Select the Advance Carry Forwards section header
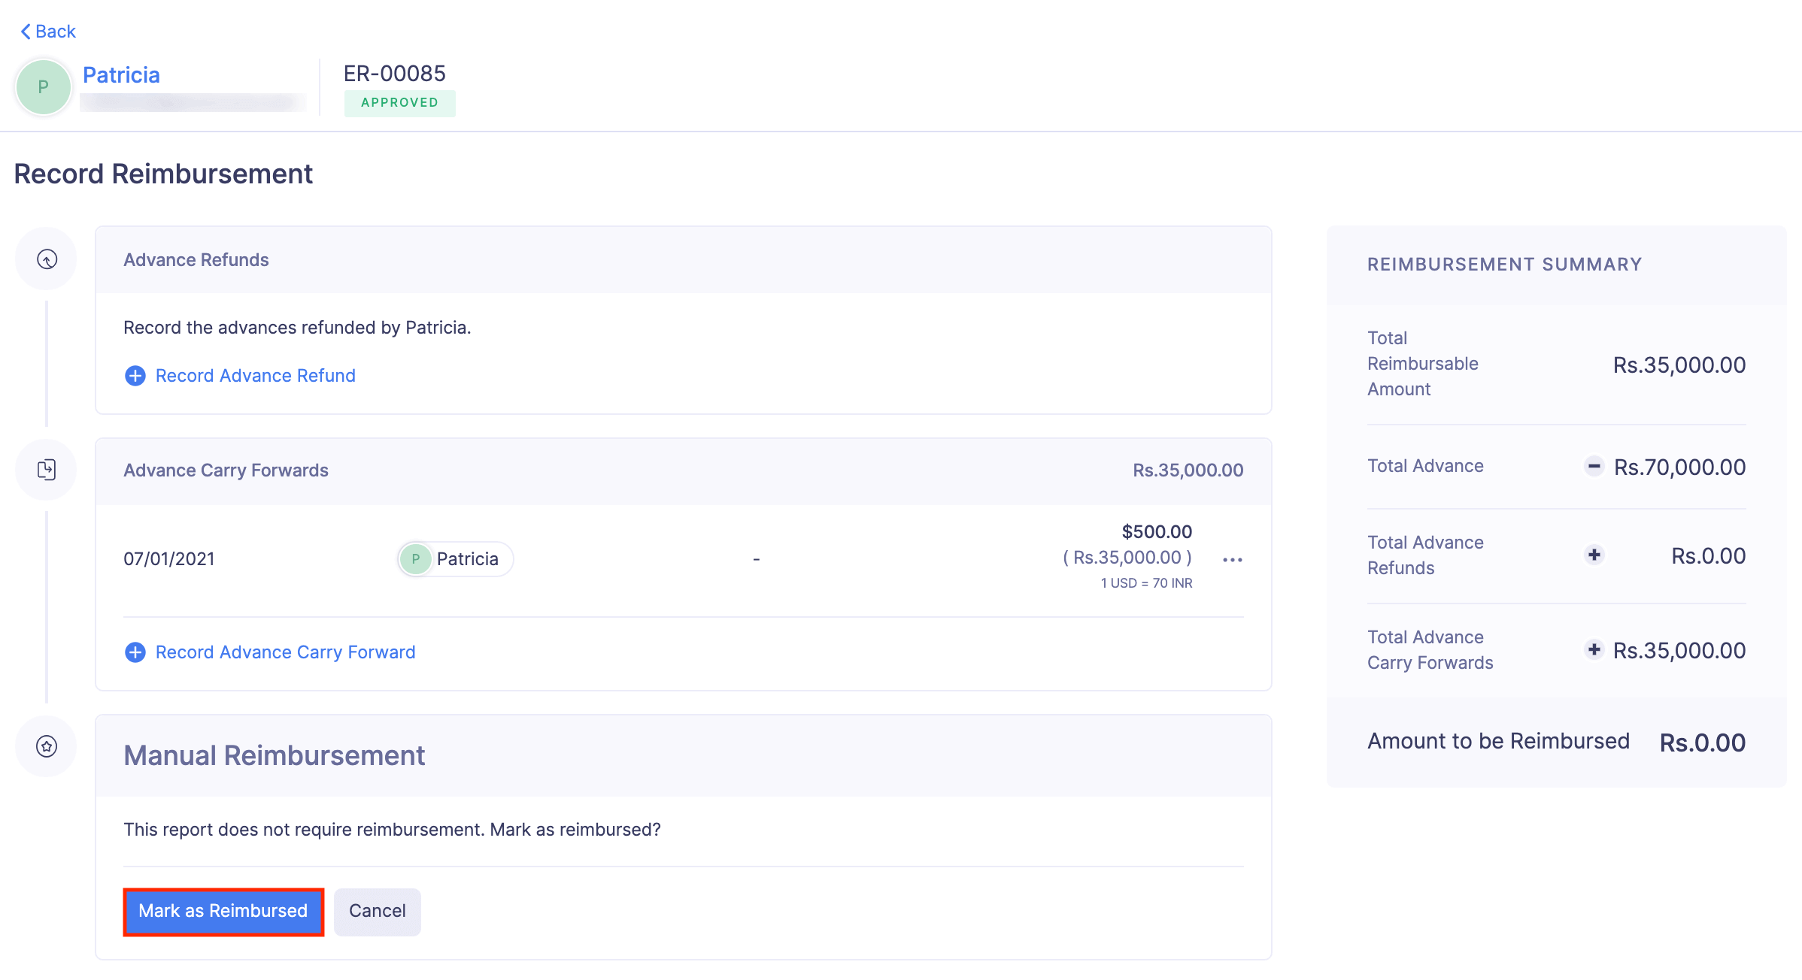The height and width of the screenshot is (980, 1802). tap(226, 470)
